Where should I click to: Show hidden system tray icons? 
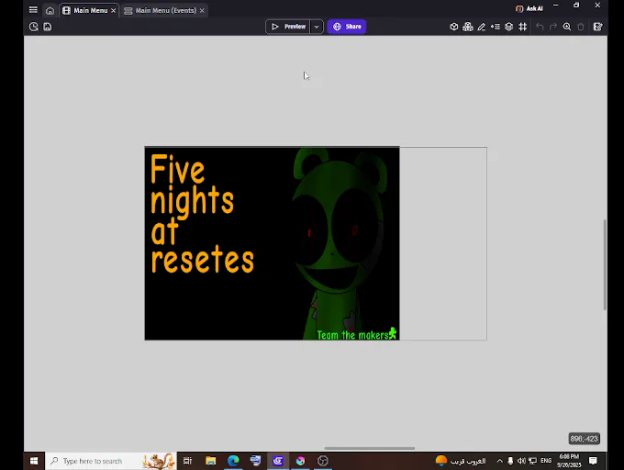500,461
